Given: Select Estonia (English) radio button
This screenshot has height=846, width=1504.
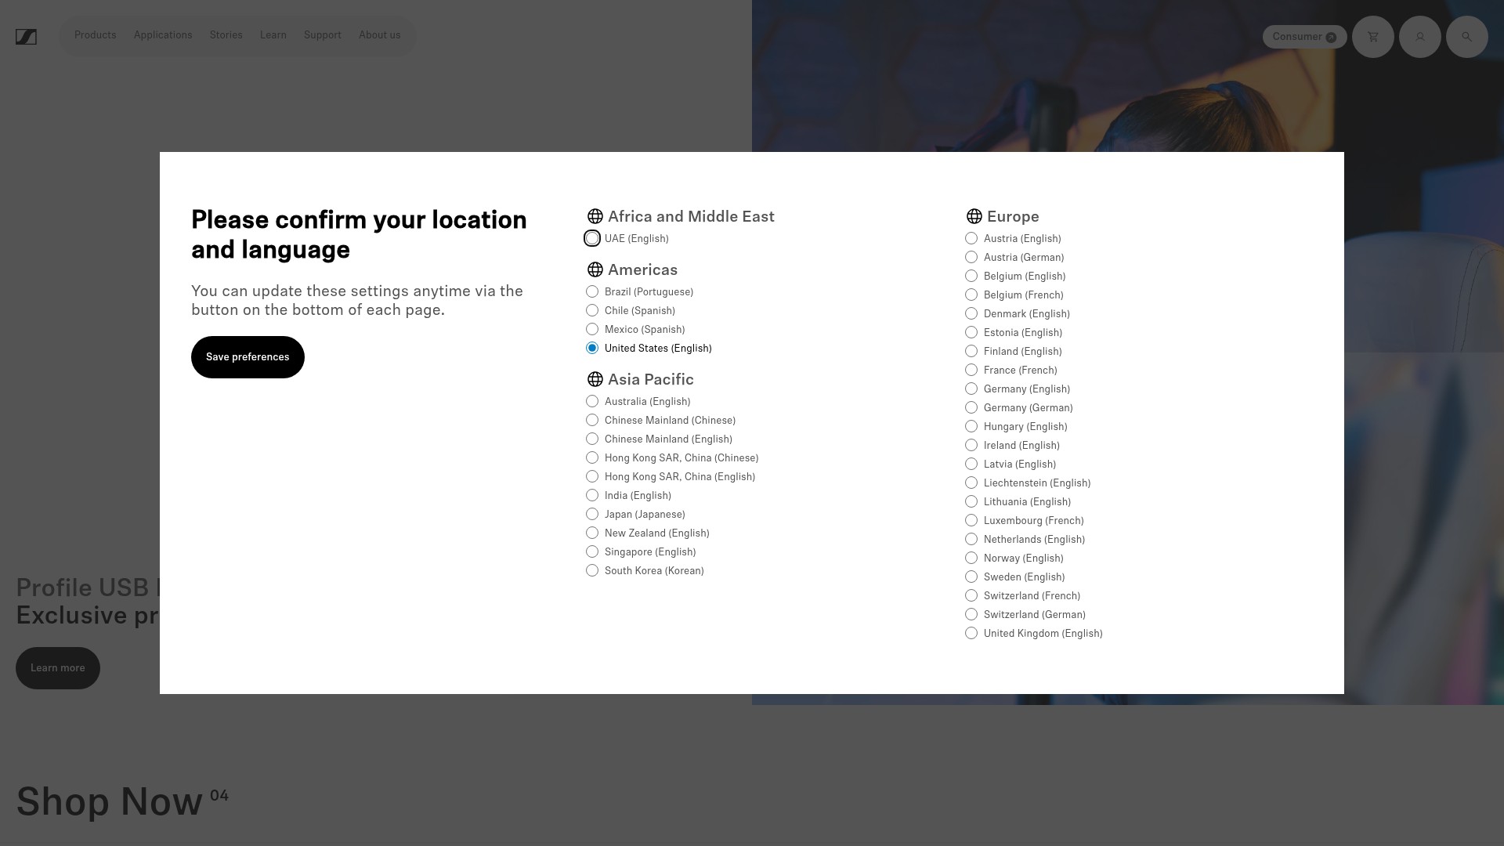Looking at the screenshot, I should (971, 332).
